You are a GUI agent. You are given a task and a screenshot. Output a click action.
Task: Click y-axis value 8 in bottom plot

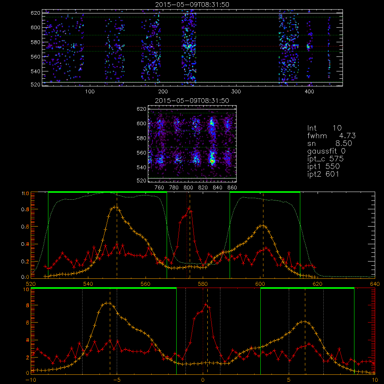(x=27, y=306)
